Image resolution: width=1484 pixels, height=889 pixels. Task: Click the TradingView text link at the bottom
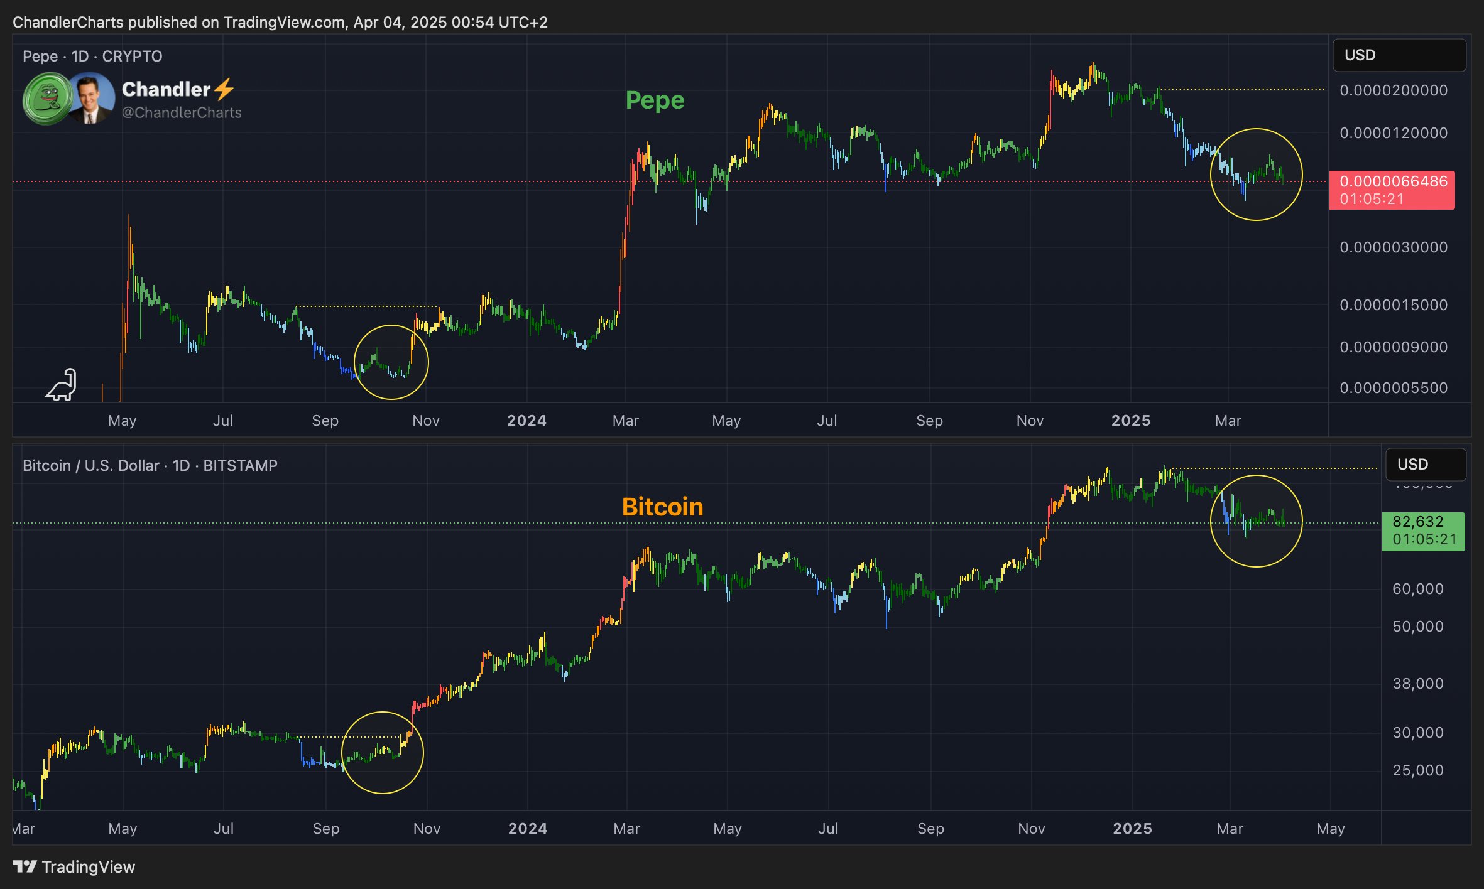point(89,866)
